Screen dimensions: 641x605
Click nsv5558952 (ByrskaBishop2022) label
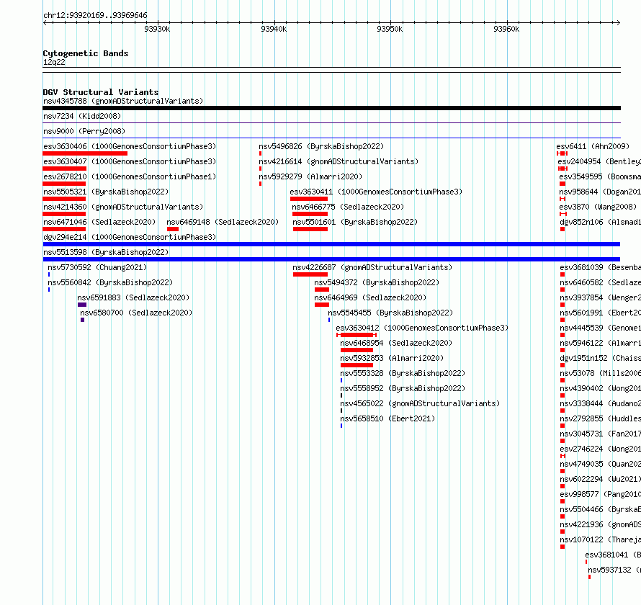(403, 388)
